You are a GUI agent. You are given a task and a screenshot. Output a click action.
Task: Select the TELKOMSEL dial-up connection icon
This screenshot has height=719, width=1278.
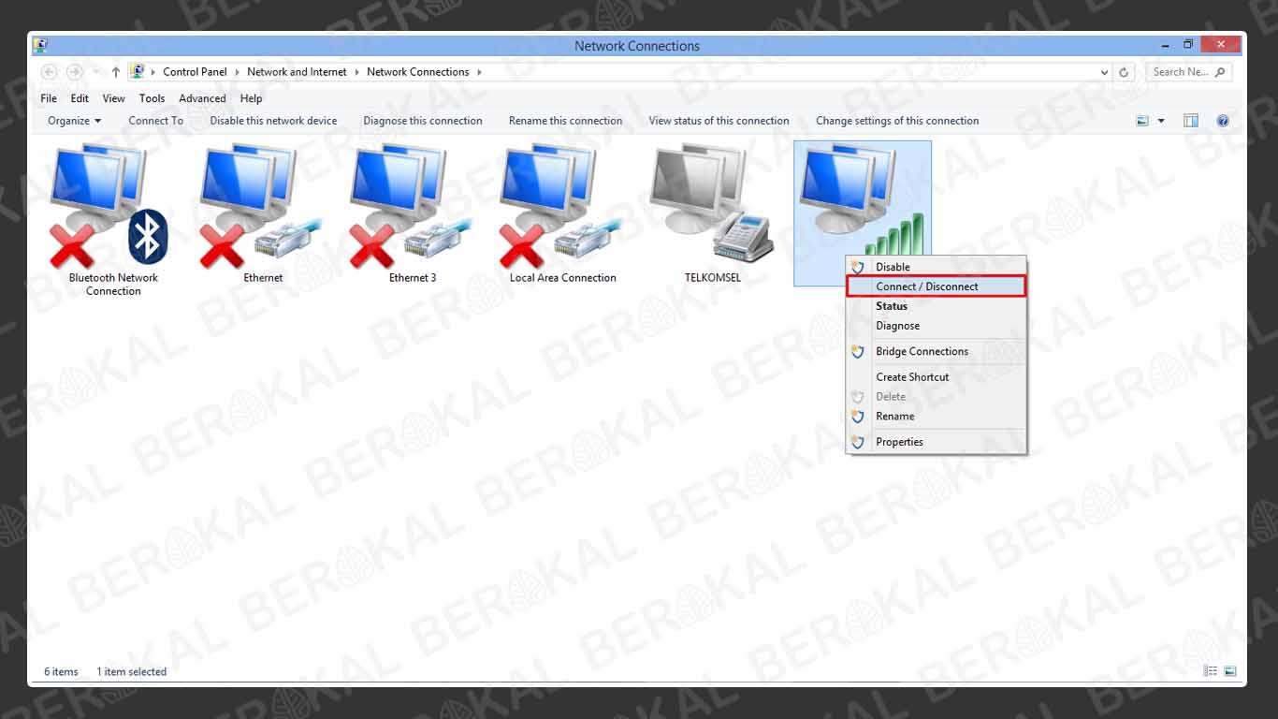[712, 203]
